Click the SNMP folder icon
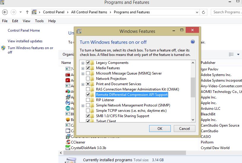This screenshot has height=163, width=242. [92, 105]
